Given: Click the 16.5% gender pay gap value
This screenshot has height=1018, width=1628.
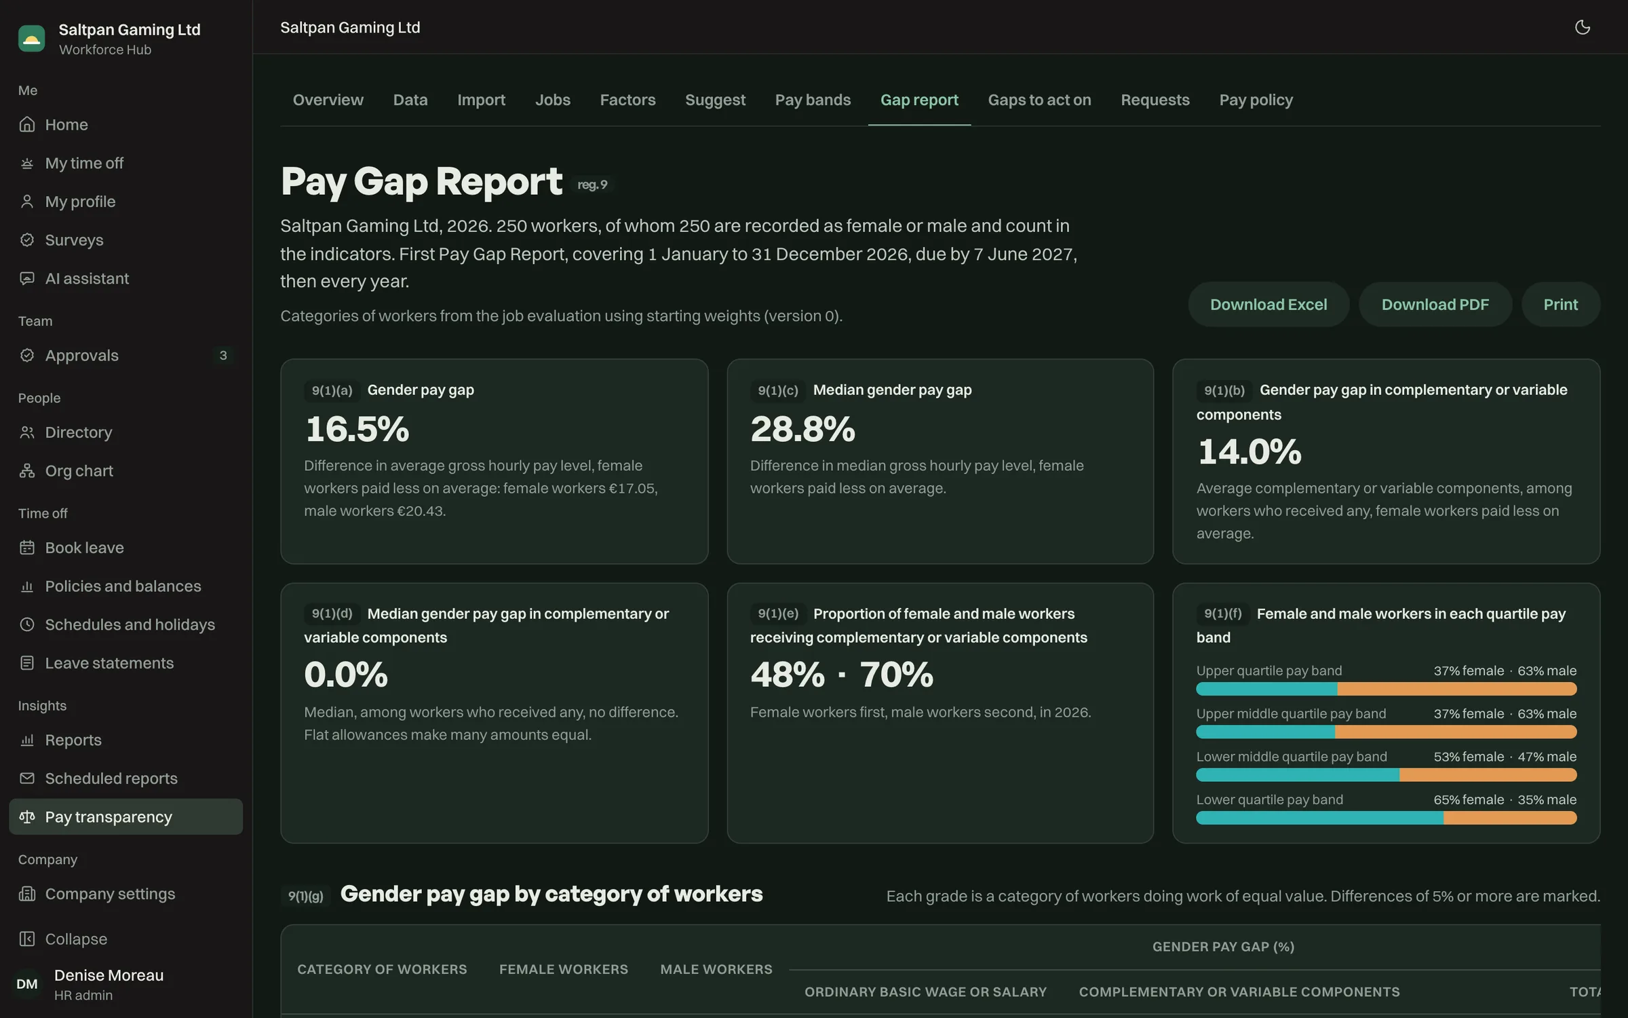Looking at the screenshot, I should pyautogui.click(x=357, y=429).
